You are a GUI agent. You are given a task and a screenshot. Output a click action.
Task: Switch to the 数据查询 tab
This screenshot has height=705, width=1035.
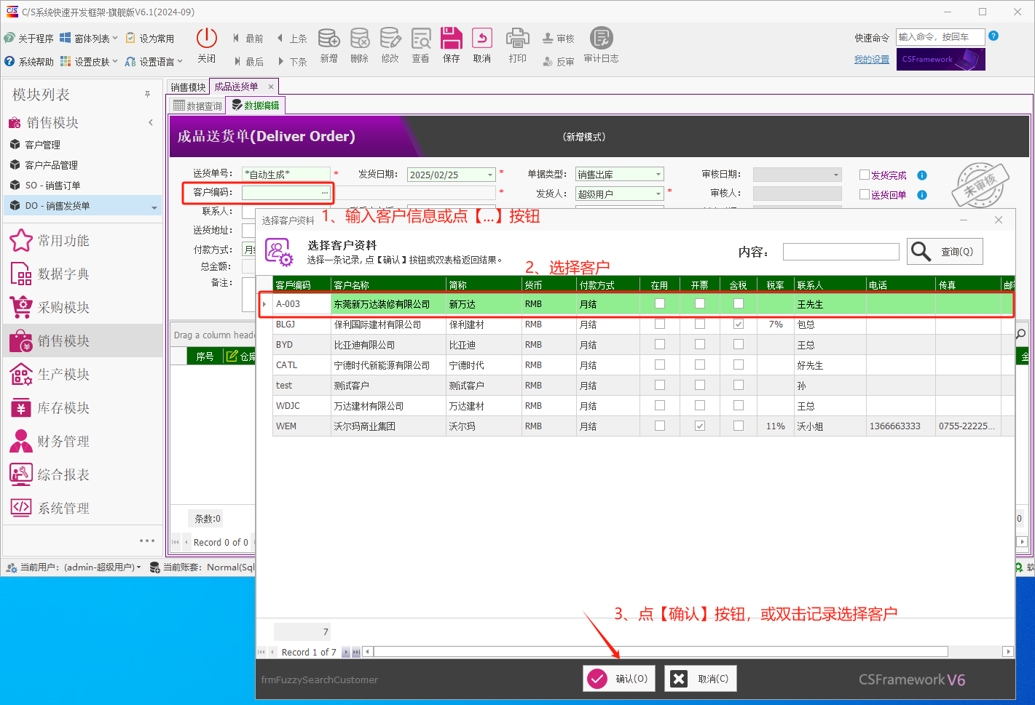197,106
